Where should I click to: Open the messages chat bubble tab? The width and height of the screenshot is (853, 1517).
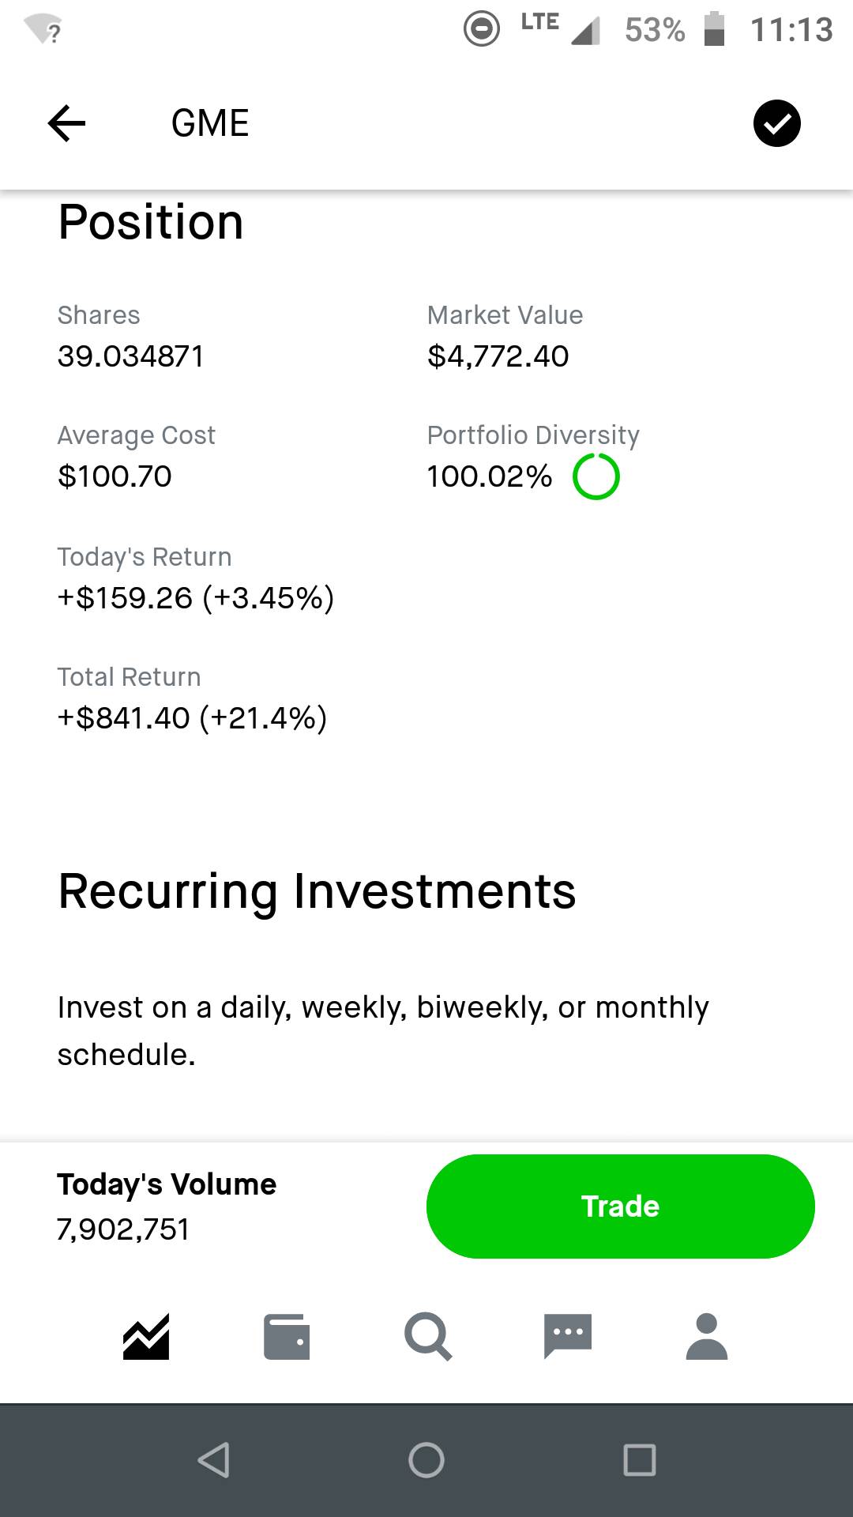click(567, 1336)
